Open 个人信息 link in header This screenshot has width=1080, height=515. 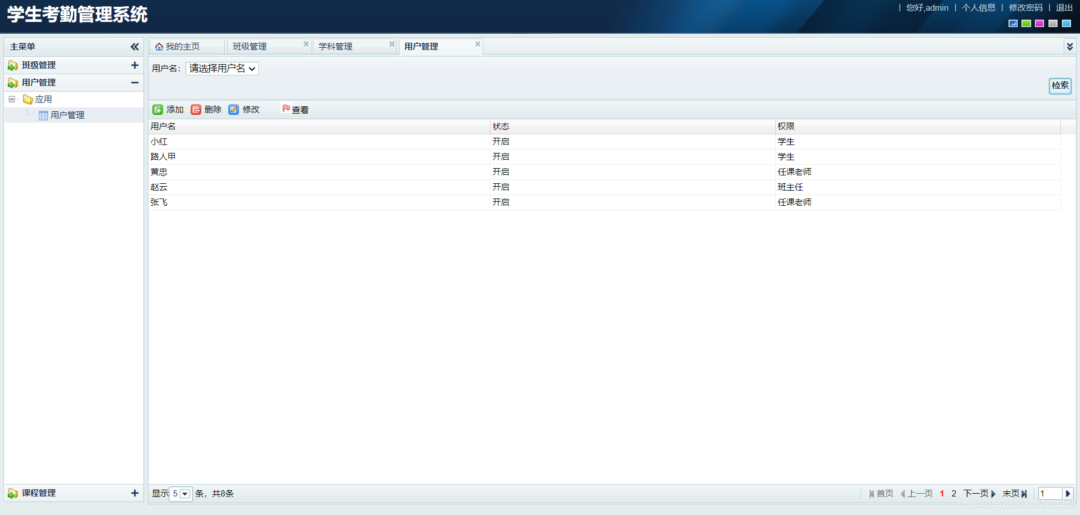point(978,8)
